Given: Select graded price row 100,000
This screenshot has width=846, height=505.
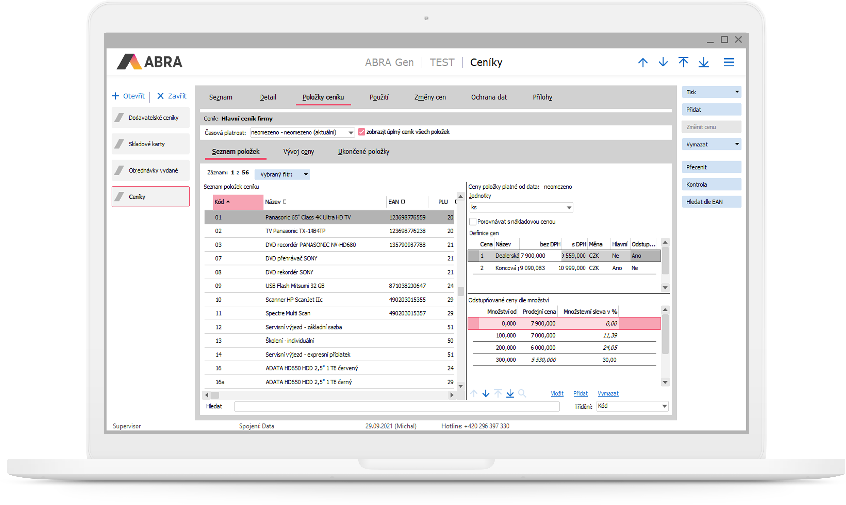Looking at the screenshot, I should point(564,335).
